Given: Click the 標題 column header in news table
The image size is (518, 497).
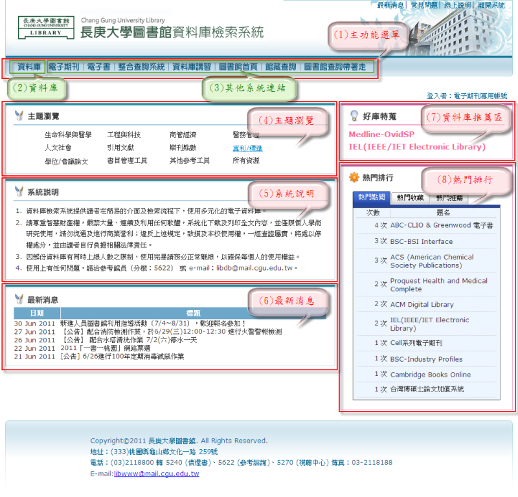Looking at the screenshot, I should (x=193, y=313).
